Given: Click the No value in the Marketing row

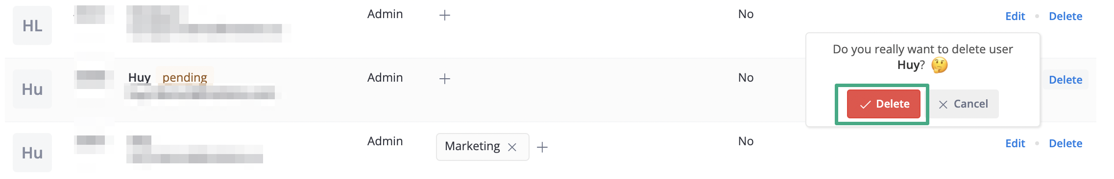Looking at the screenshot, I should point(746,141).
